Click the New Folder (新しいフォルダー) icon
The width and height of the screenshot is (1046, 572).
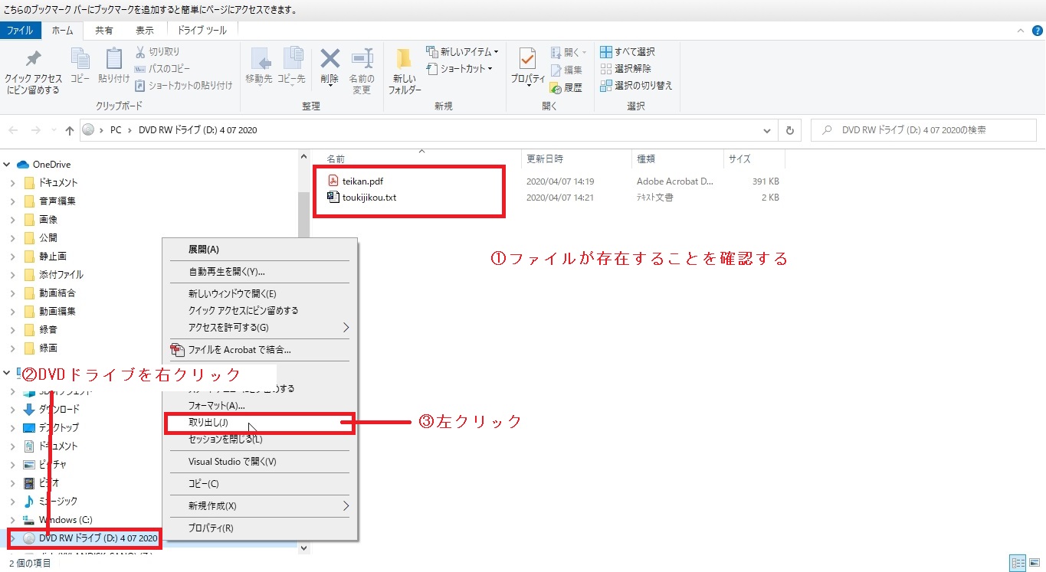pyautogui.click(x=404, y=69)
